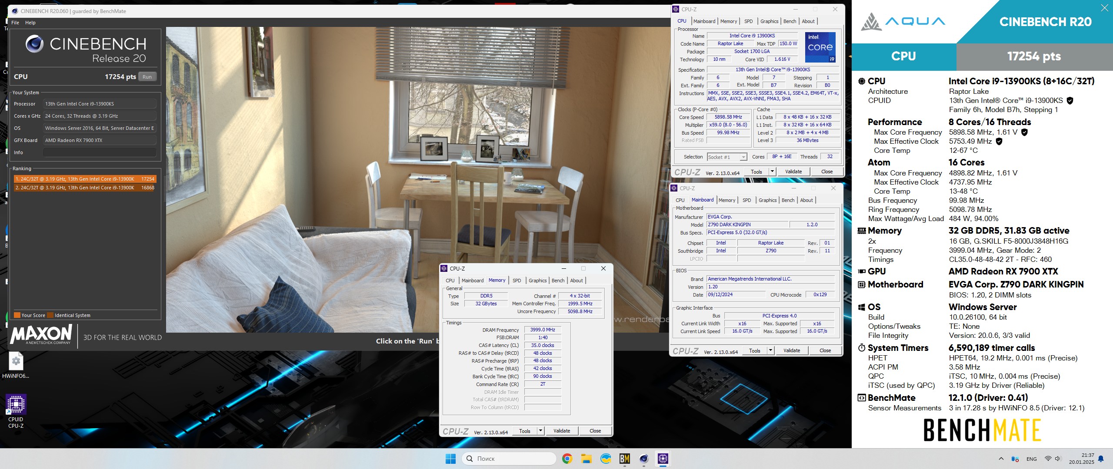1113x469 pixels.
Task: Click the Identical System legend swatch
Action: click(x=50, y=315)
